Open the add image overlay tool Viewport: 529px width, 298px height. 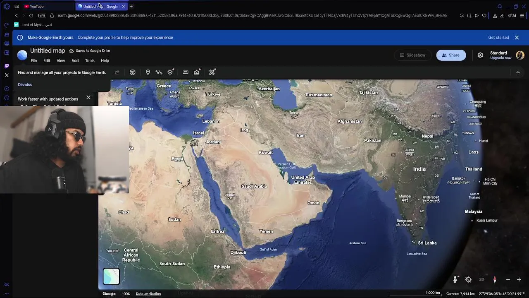(x=197, y=72)
